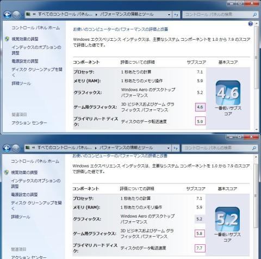
Task: Click the scroll down arrow in the top window
Action: 256,129
